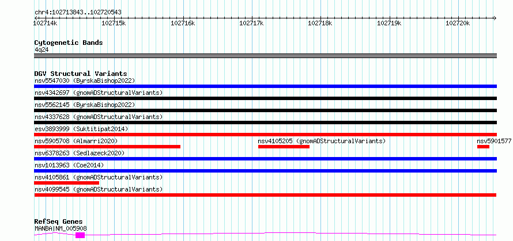Open variant label nsv4099545 (gnomADStructuralVariants)
This screenshot has width=513, height=241.
click(x=99, y=189)
